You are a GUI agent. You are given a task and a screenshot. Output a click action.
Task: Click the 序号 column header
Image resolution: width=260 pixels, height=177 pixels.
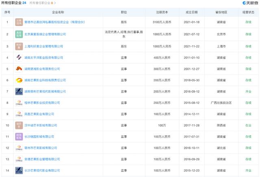click(x=7, y=12)
